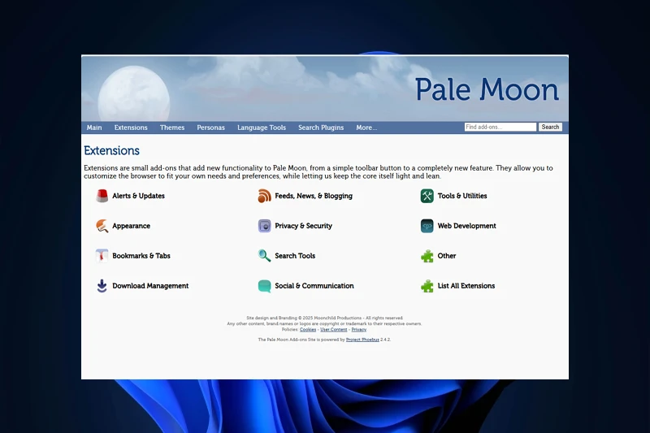Open the Web Development category link
Viewport: 650px width, 433px height.
(466, 226)
